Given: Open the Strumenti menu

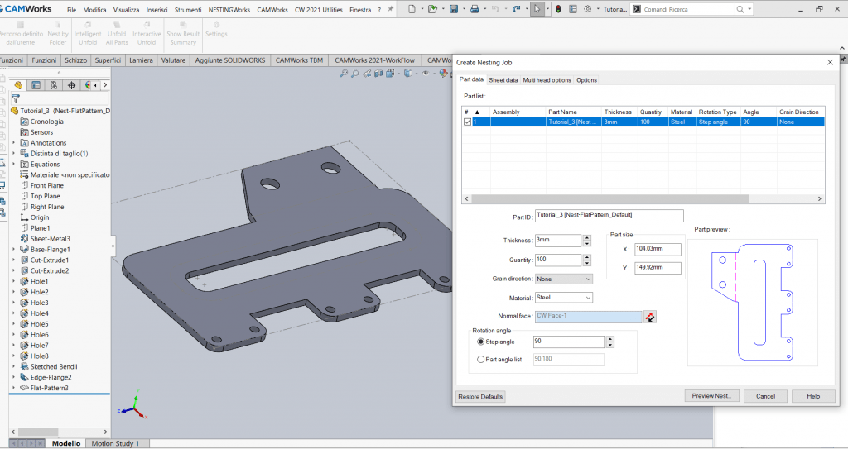Looking at the screenshot, I should point(188,10).
